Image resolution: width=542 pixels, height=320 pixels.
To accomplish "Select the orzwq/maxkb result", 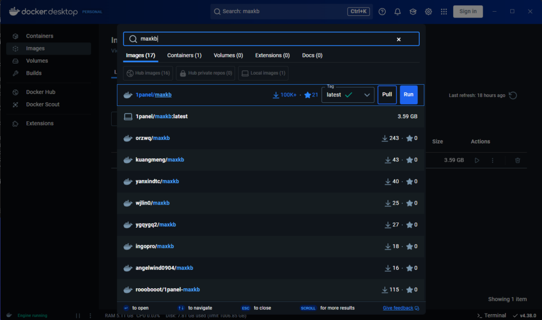I will click(x=270, y=138).
